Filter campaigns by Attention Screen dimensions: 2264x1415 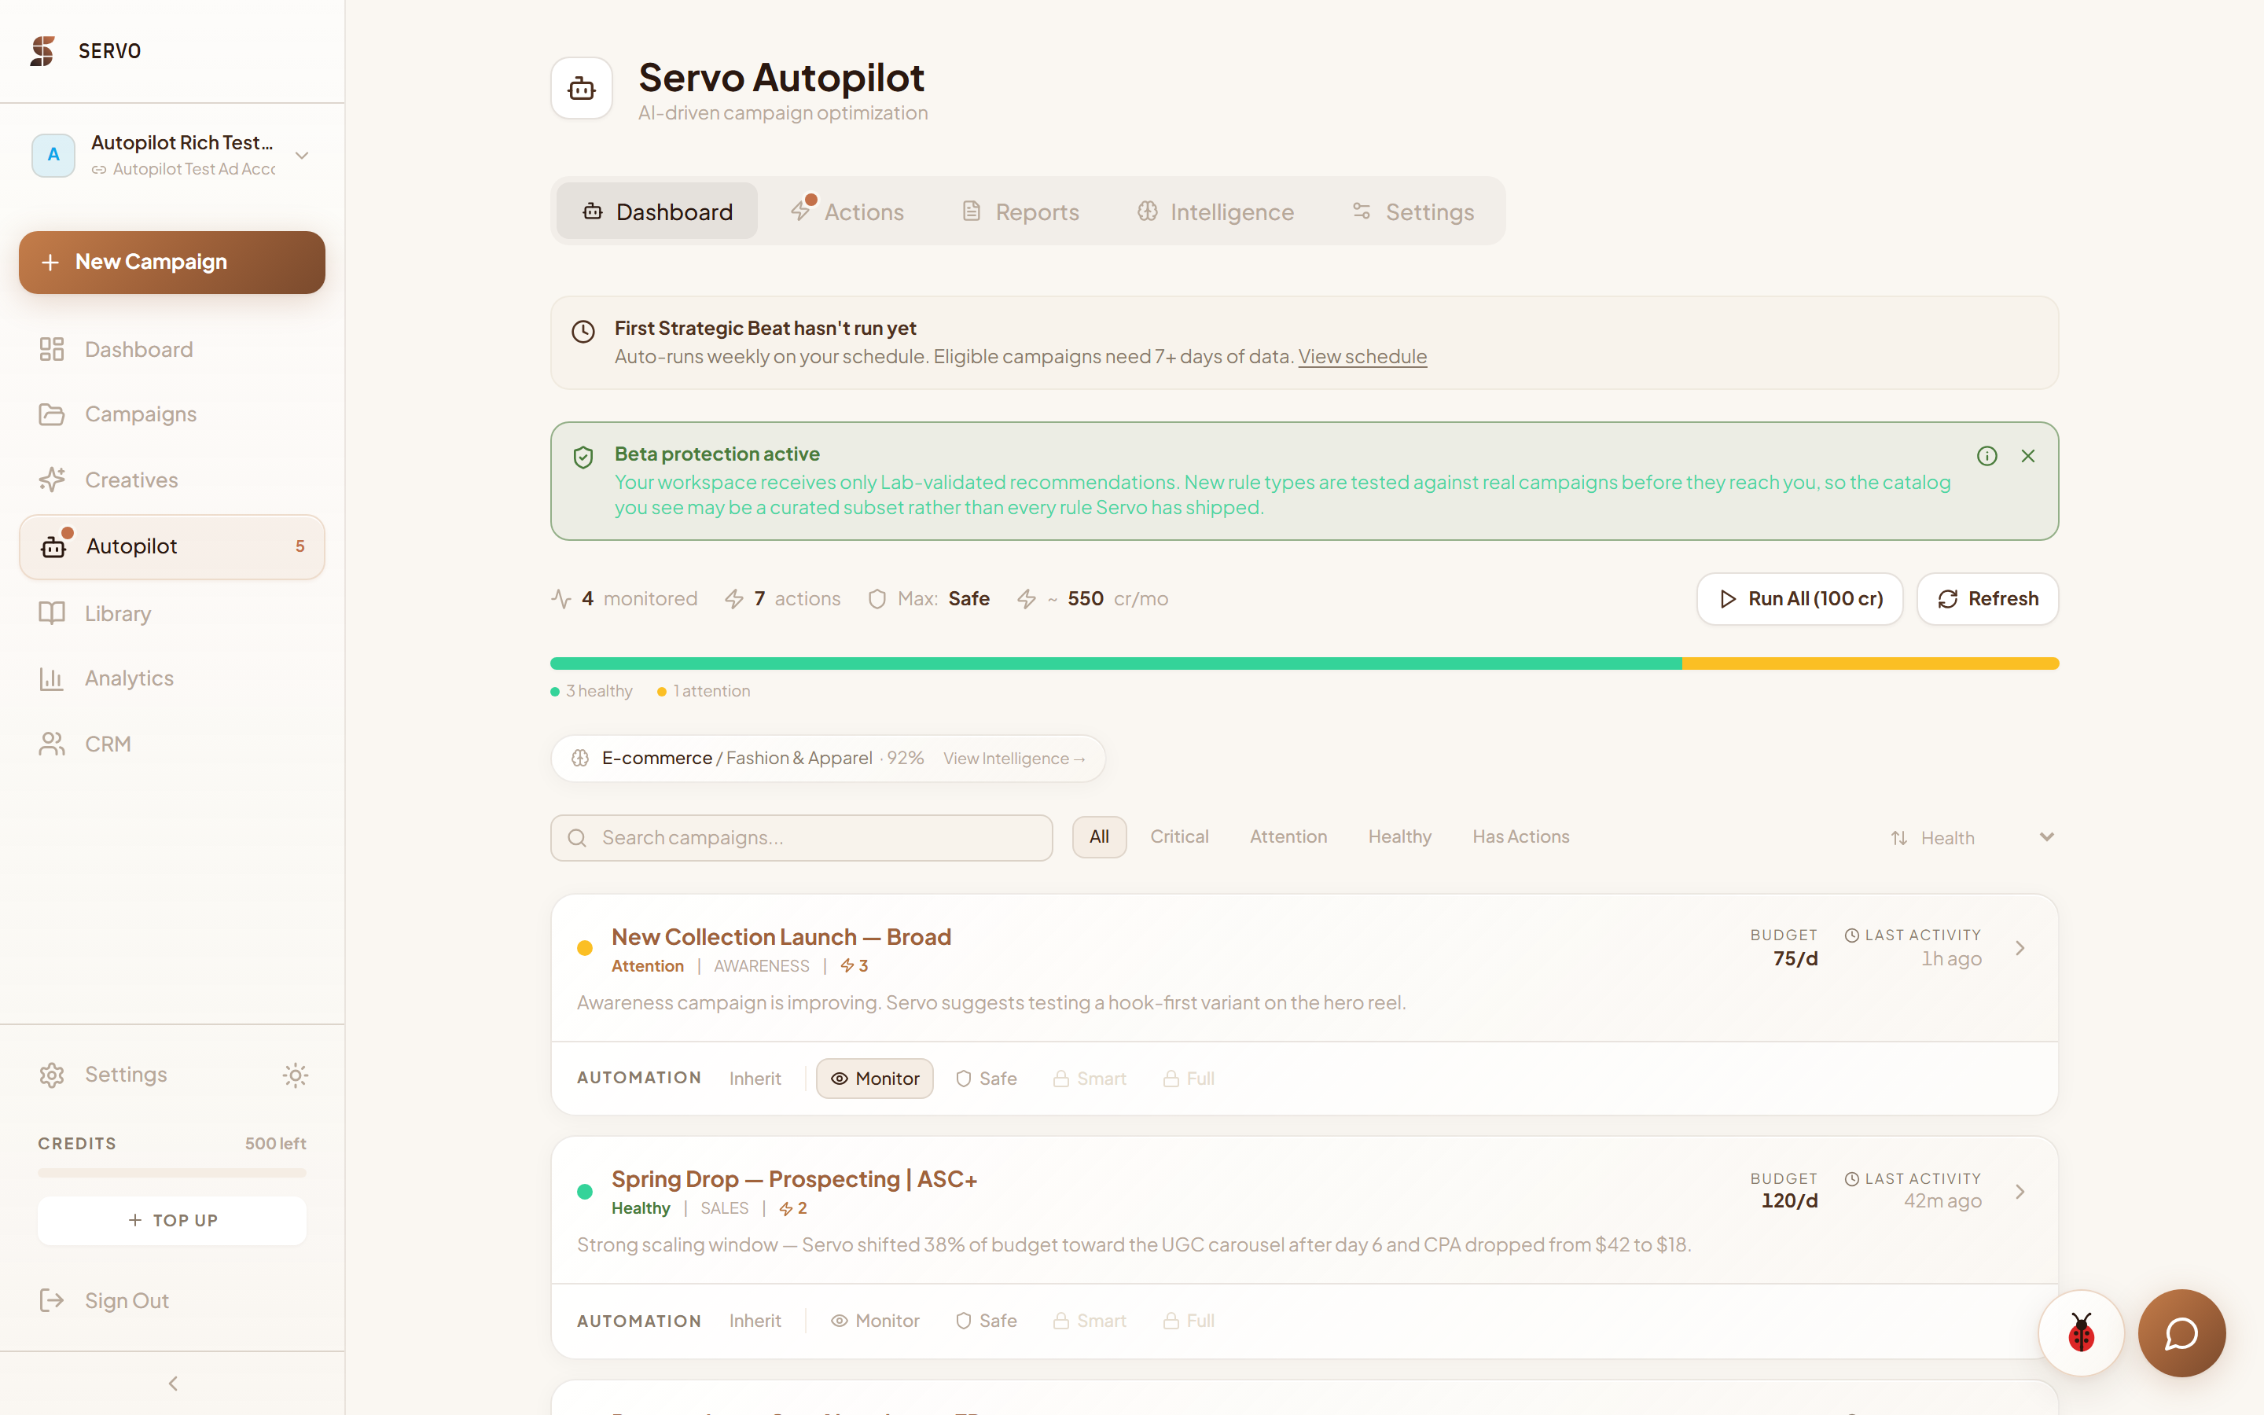1288,836
